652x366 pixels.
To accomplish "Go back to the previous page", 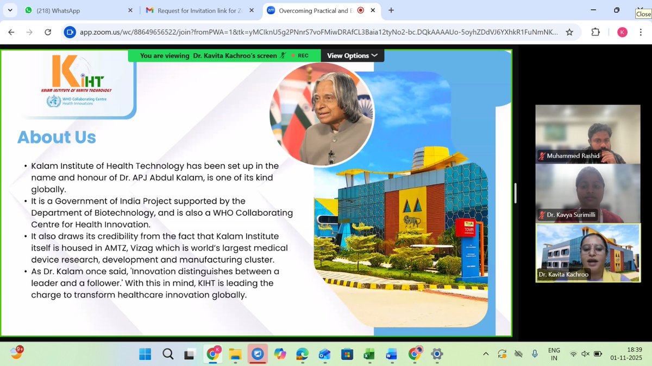I will tap(12, 33).
